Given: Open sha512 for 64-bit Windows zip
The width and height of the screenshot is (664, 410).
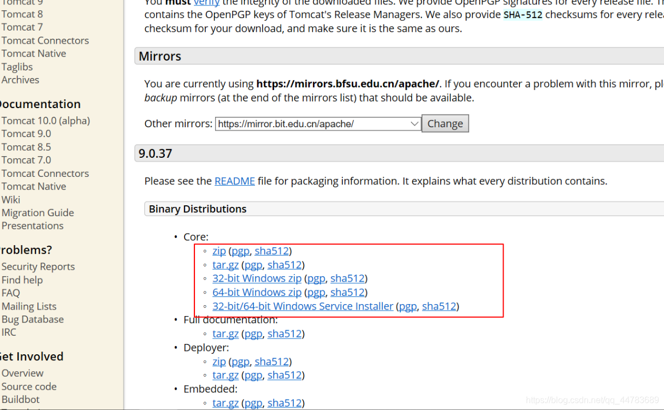Looking at the screenshot, I should [347, 292].
